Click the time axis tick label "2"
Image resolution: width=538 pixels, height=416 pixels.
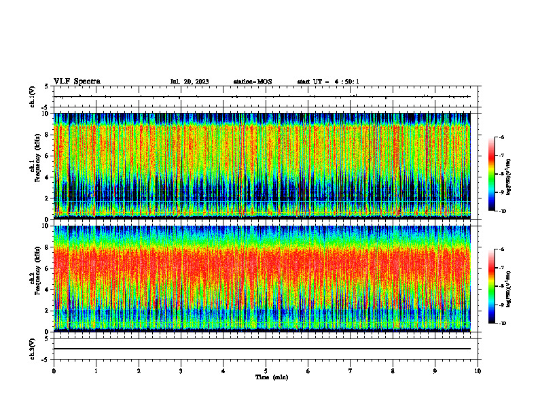139,371
